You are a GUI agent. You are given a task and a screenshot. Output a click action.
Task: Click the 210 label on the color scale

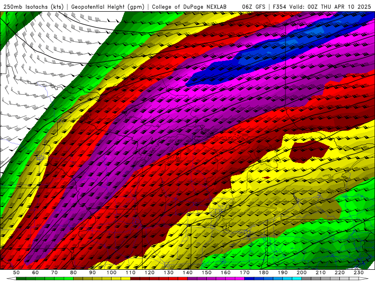click(321, 273)
